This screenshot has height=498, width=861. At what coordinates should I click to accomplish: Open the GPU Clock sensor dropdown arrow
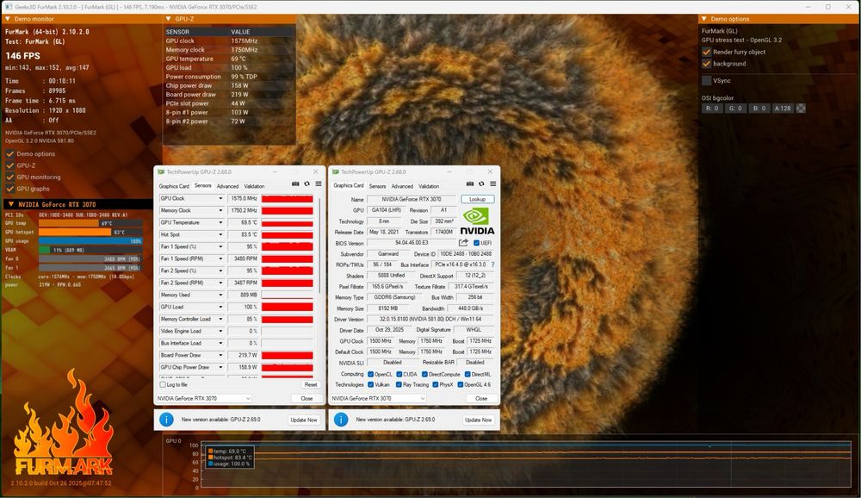pyautogui.click(x=220, y=198)
